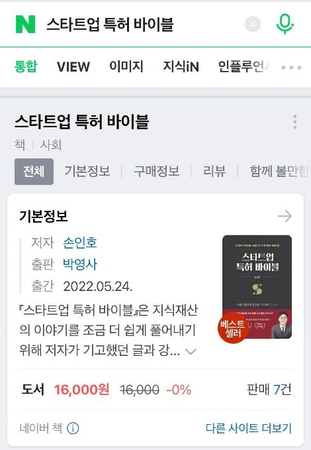The image size is (311, 450).
Task: Tap the 네이버 책 info icon
Action: 73,429
